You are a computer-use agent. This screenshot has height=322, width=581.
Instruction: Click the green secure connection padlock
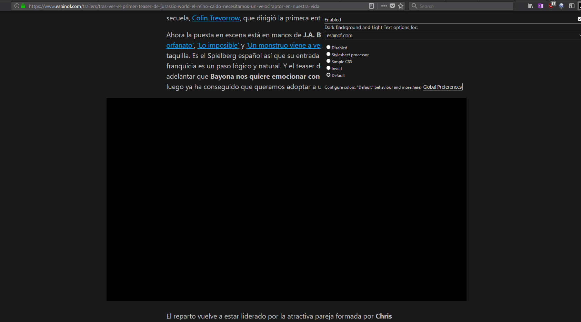point(23,6)
